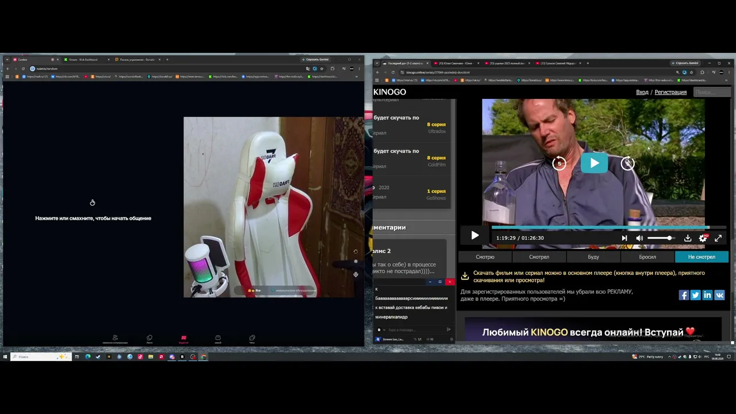Viewport: 736px width, 414px height.
Task: Open the tab search dropdown in left browser
Action: tap(7, 59)
